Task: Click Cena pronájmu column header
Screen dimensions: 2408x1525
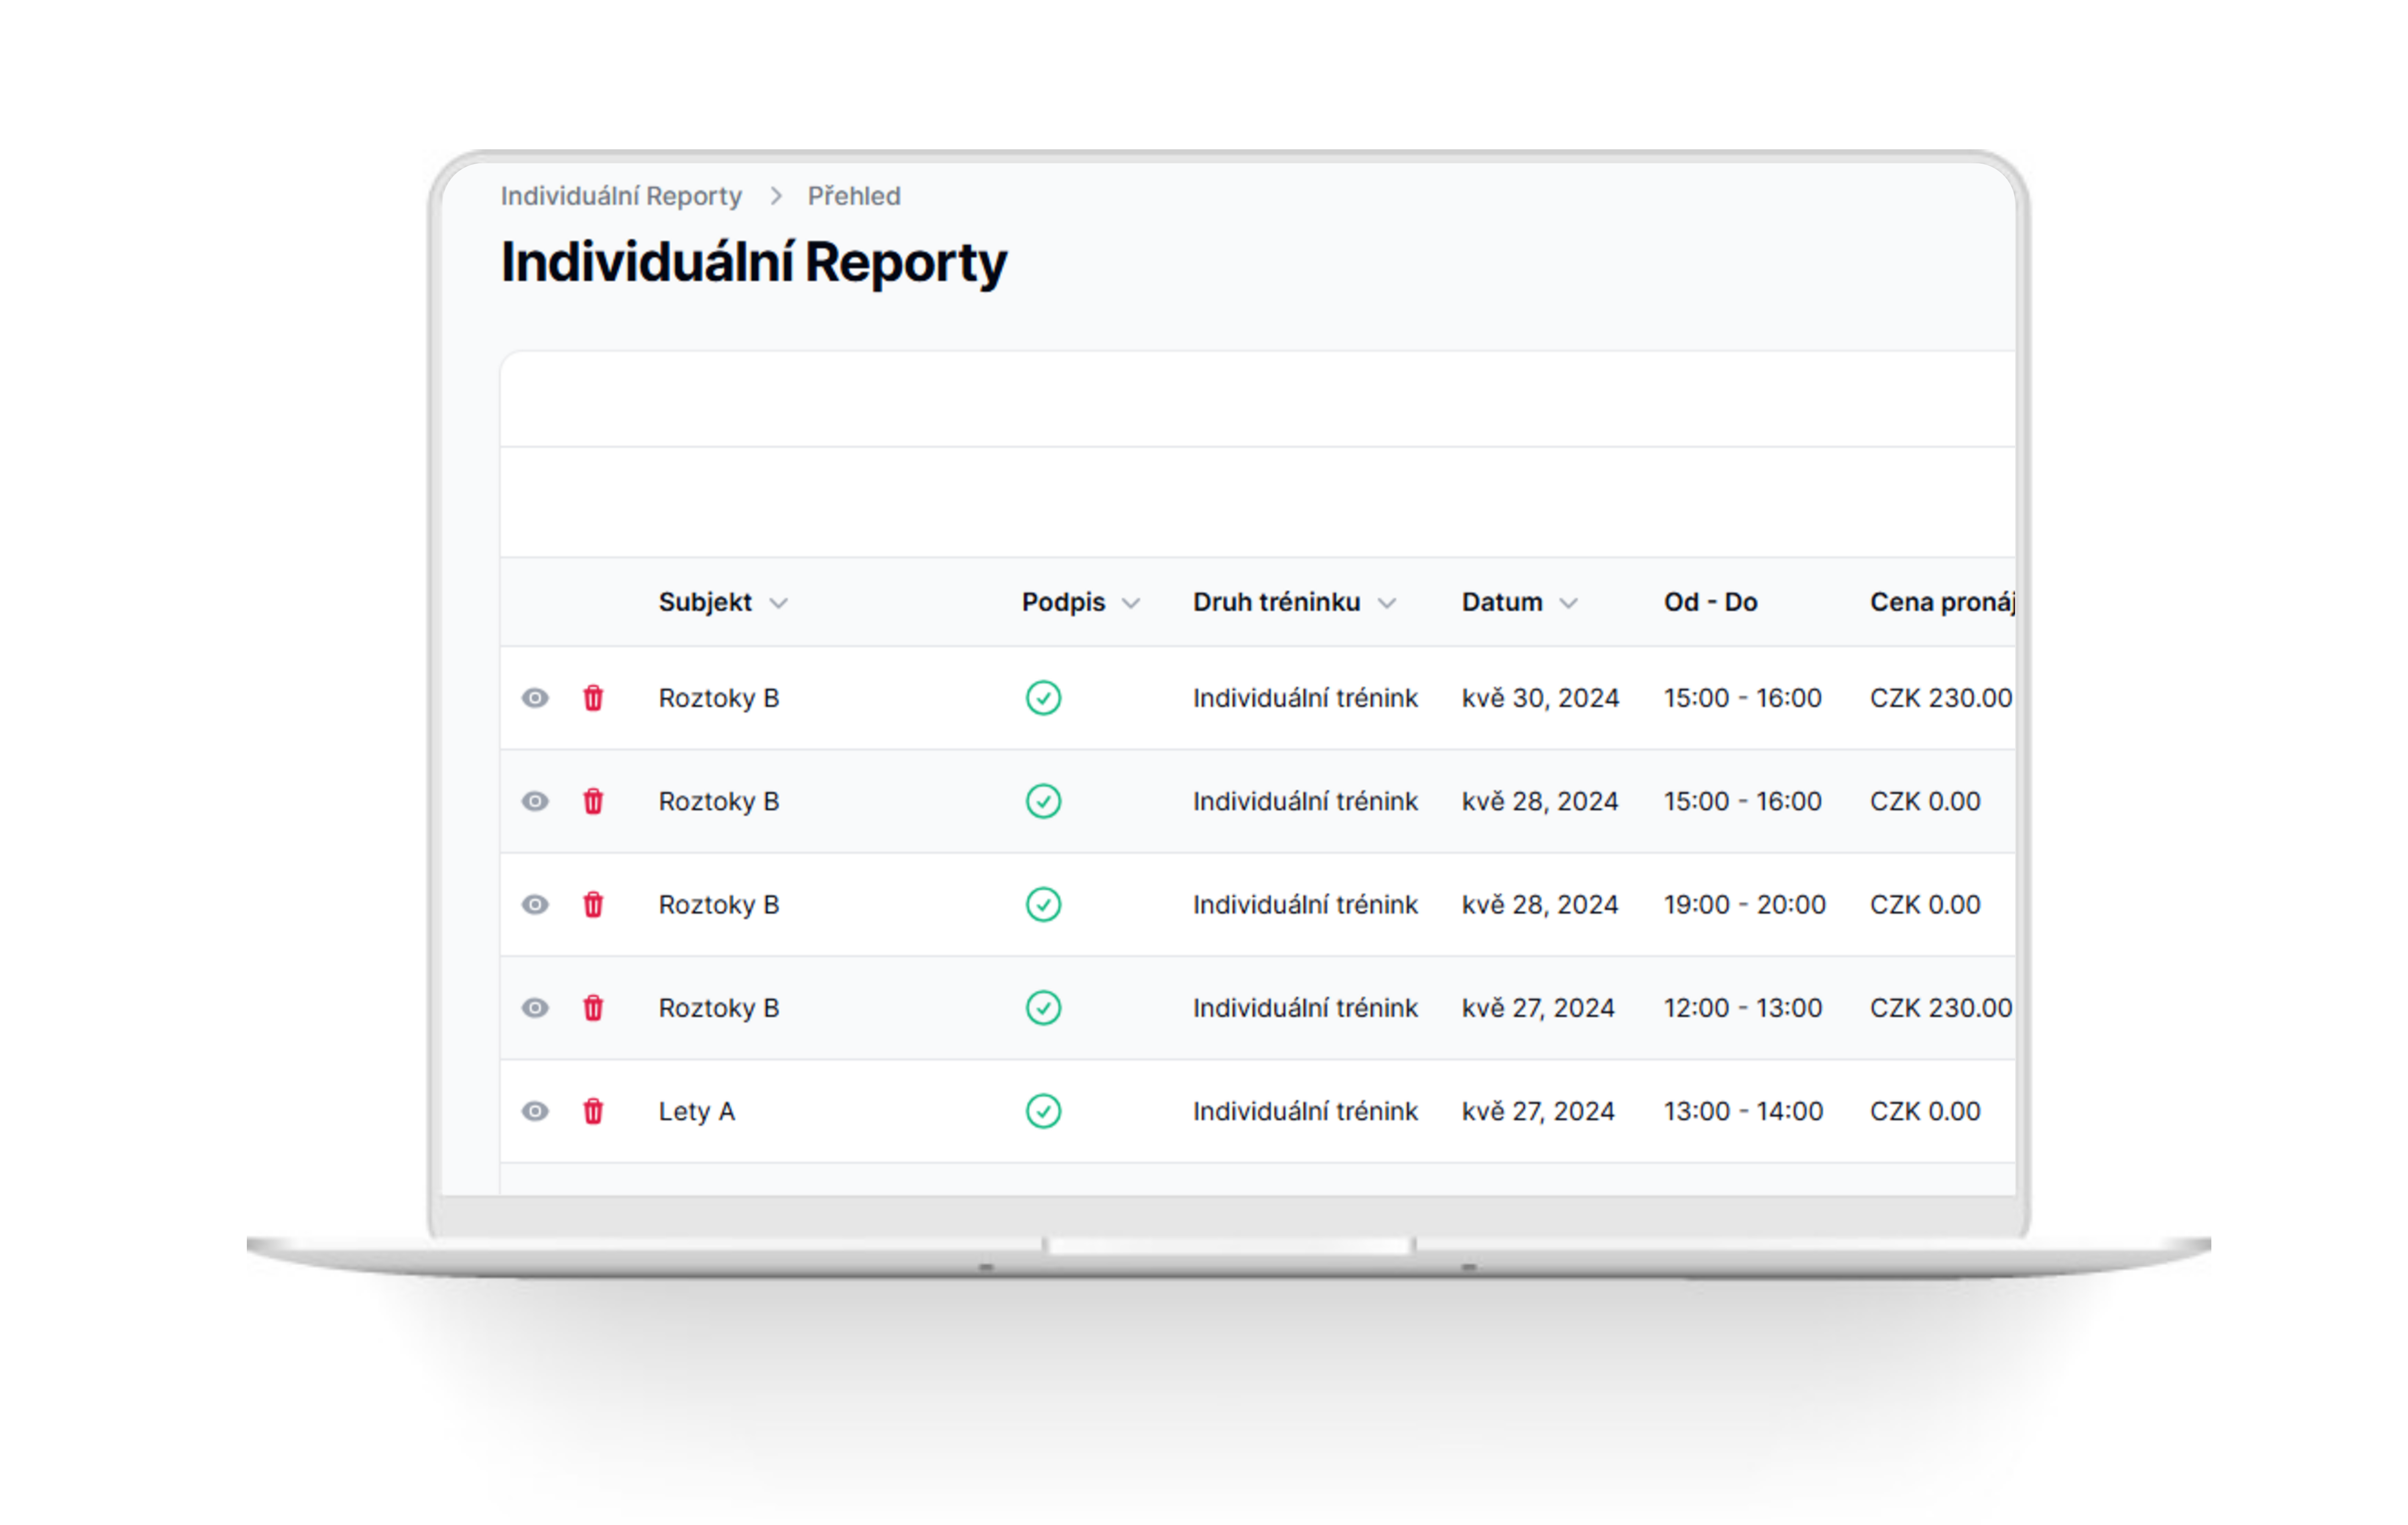Action: click(1940, 602)
